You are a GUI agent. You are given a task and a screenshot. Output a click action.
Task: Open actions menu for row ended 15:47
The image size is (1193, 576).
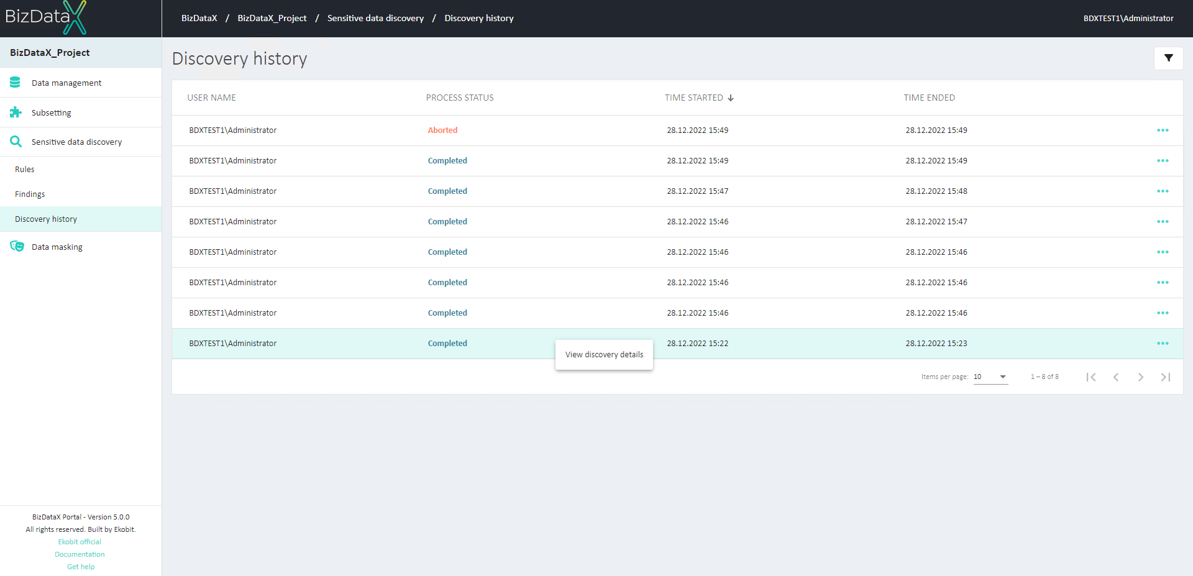click(x=1163, y=222)
